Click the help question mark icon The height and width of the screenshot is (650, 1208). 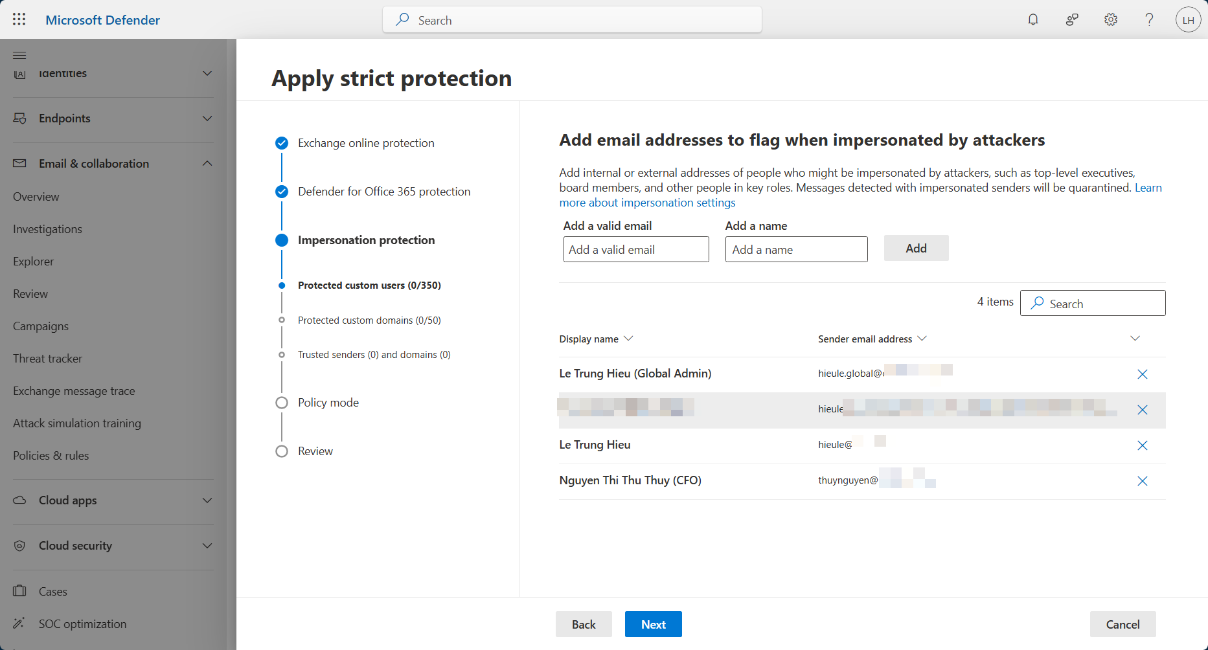click(x=1149, y=19)
